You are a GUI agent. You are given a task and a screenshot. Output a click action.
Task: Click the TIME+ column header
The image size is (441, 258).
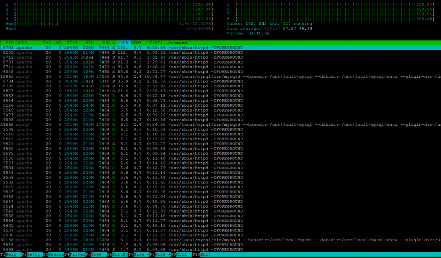(156, 43)
